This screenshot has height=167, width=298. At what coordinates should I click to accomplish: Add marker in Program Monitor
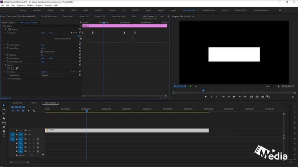pyautogui.click(x=206, y=97)
